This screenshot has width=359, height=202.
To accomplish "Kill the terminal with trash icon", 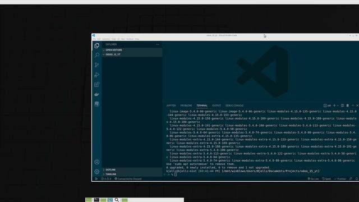I will [348, 105].
